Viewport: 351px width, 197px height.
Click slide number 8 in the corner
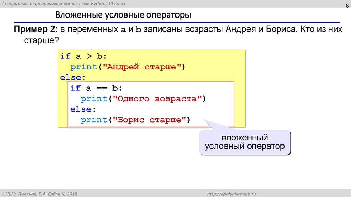coord(347,5)
